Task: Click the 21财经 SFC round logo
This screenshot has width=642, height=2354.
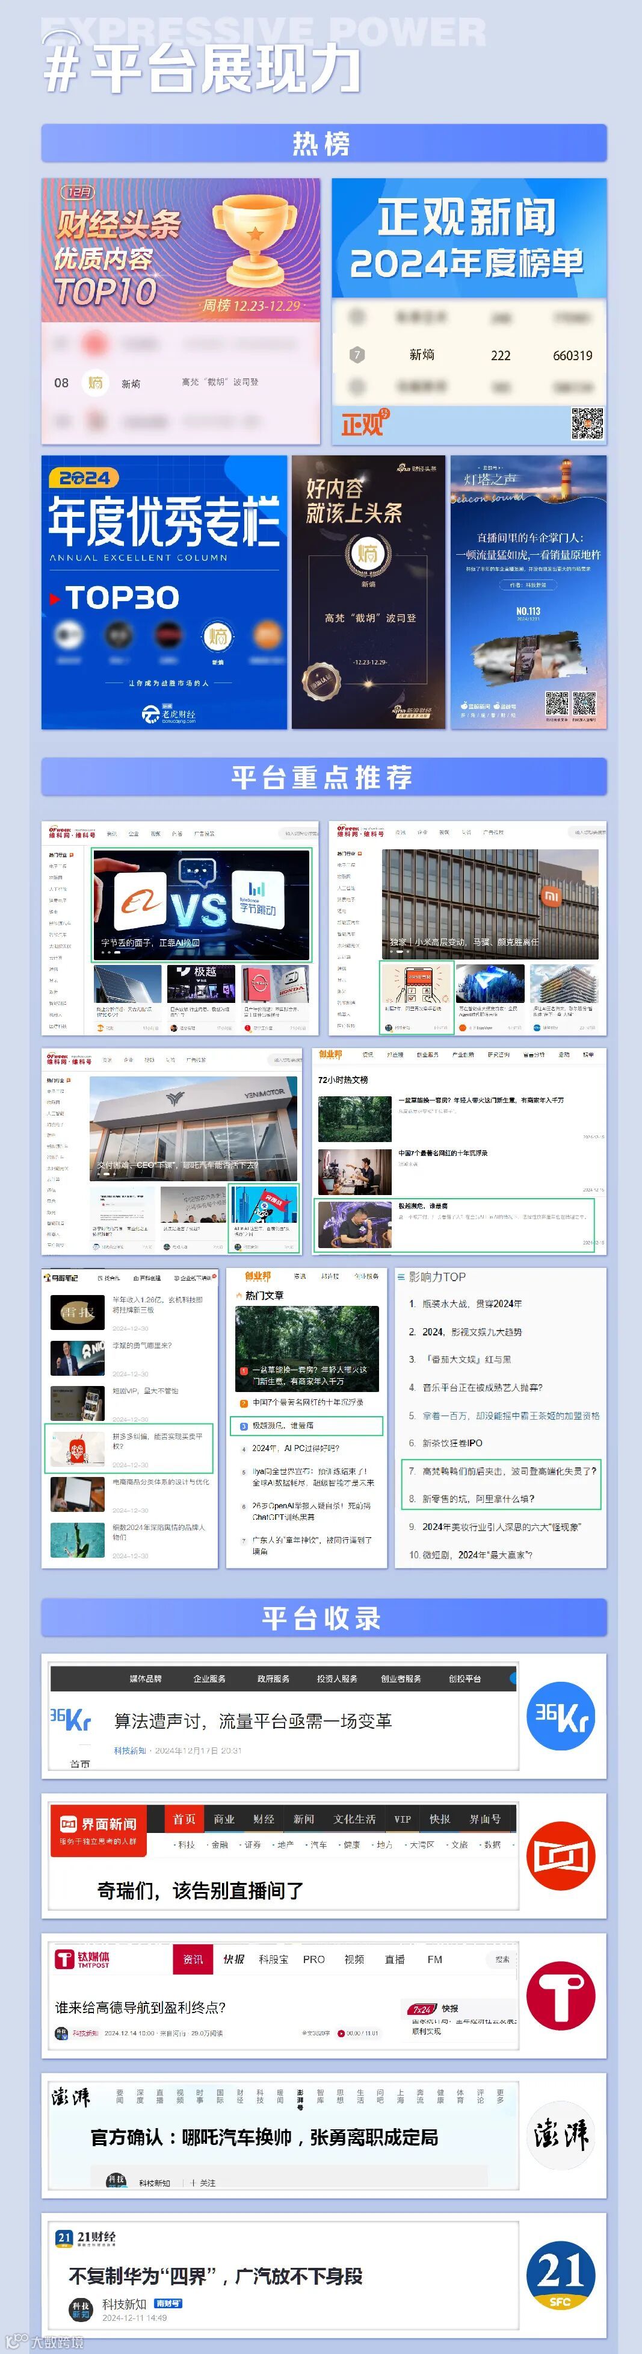Action: point(561,2276)
